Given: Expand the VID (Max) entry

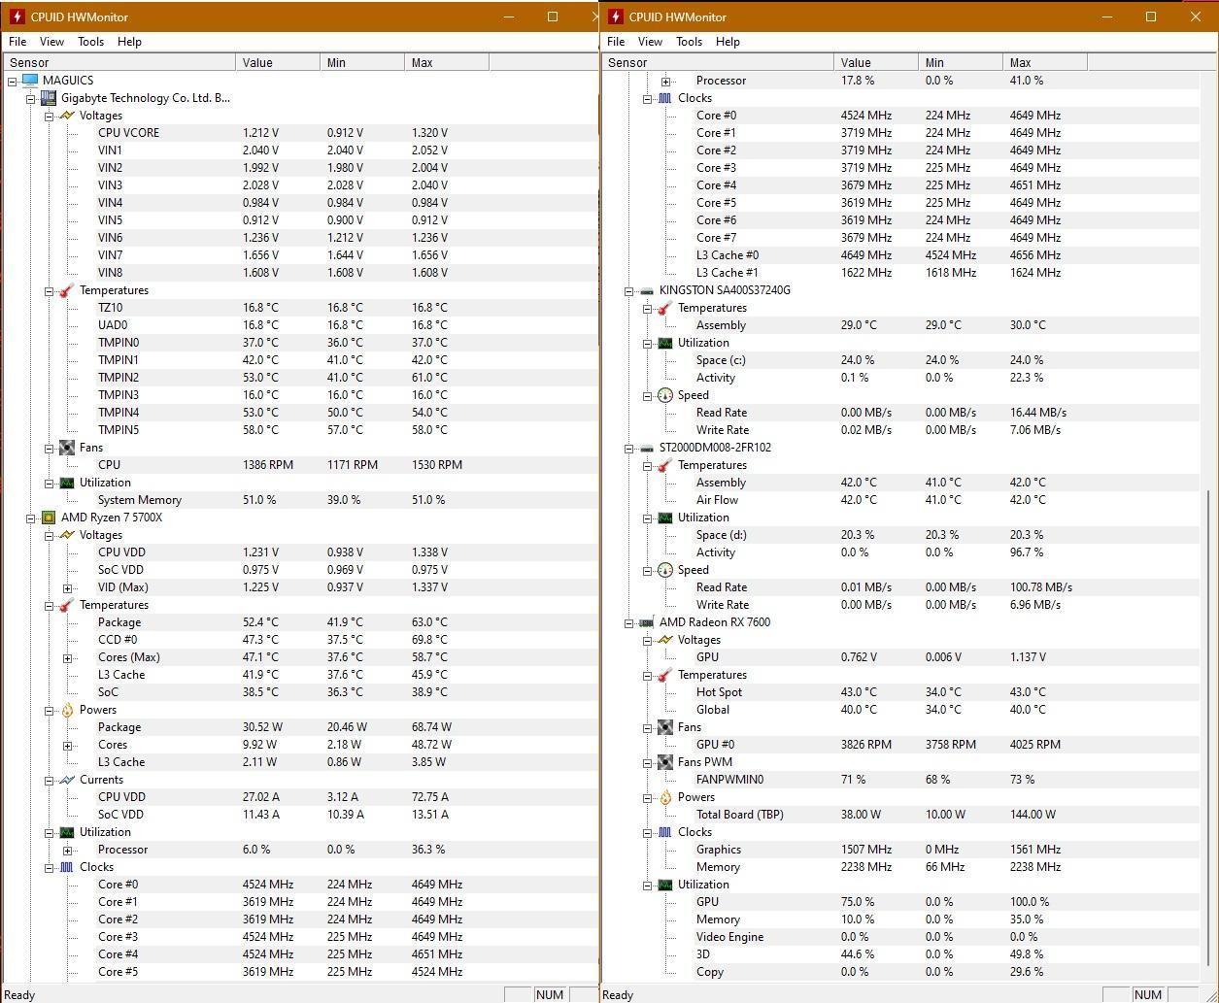Looking at the screenshot, I should (67, 587).
